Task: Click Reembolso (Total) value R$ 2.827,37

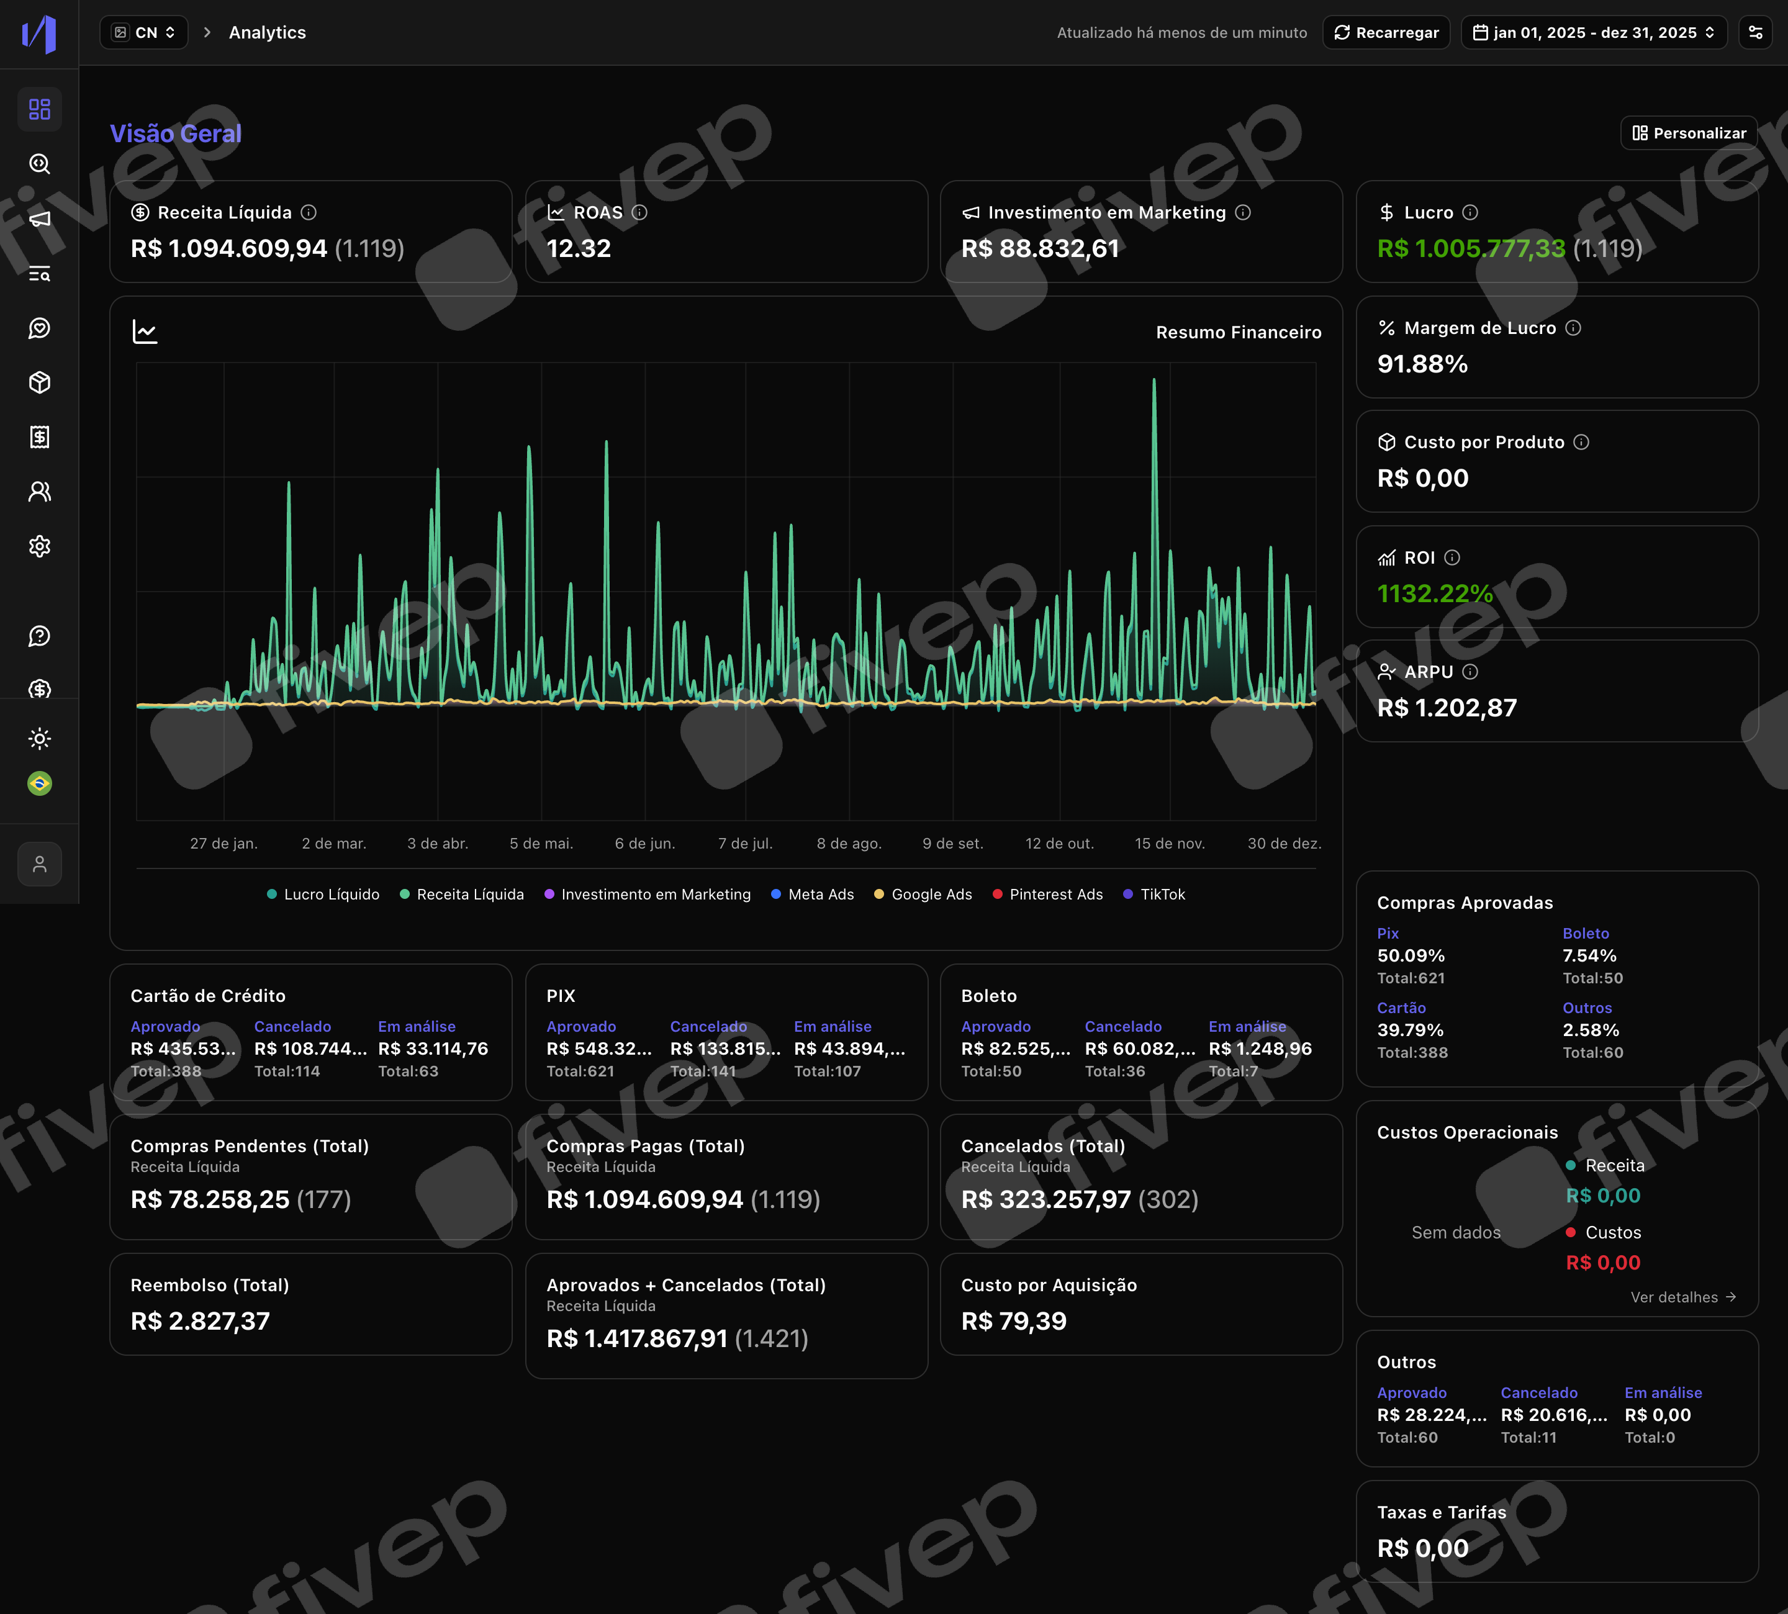Action: coord(201,1322)
